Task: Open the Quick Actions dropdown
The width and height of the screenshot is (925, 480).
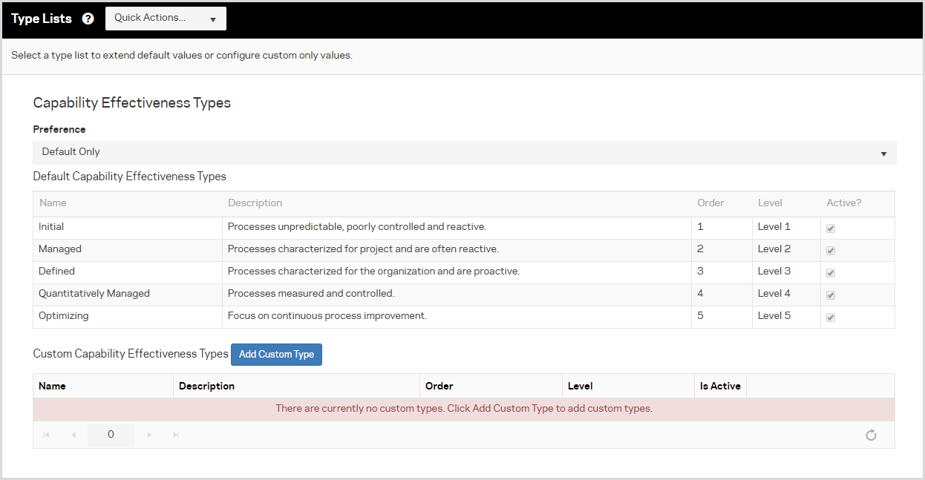Action: (x=166, y=19)
